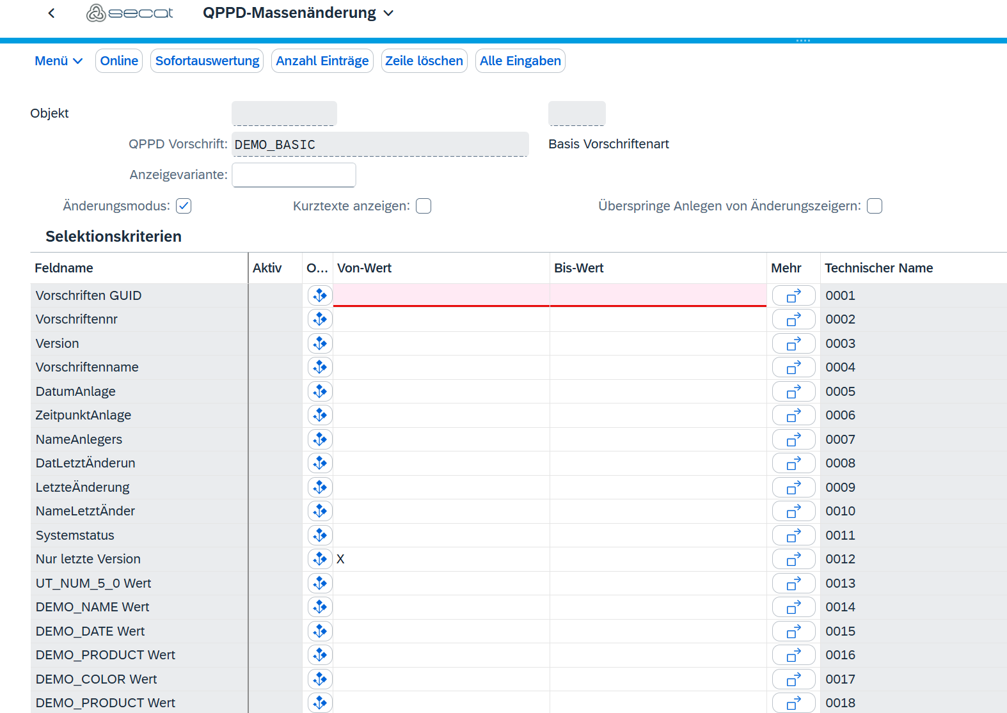Screen dimensions: 1007x713
Task: Tick Überspringe Anlegen von Änderungszeigern checkbox
Action: 874,206
